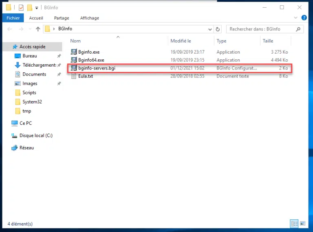This screenshot has width=313, height=232.
Task: Click the 3 275 Ko size value
Action: (x=279, y=52)
